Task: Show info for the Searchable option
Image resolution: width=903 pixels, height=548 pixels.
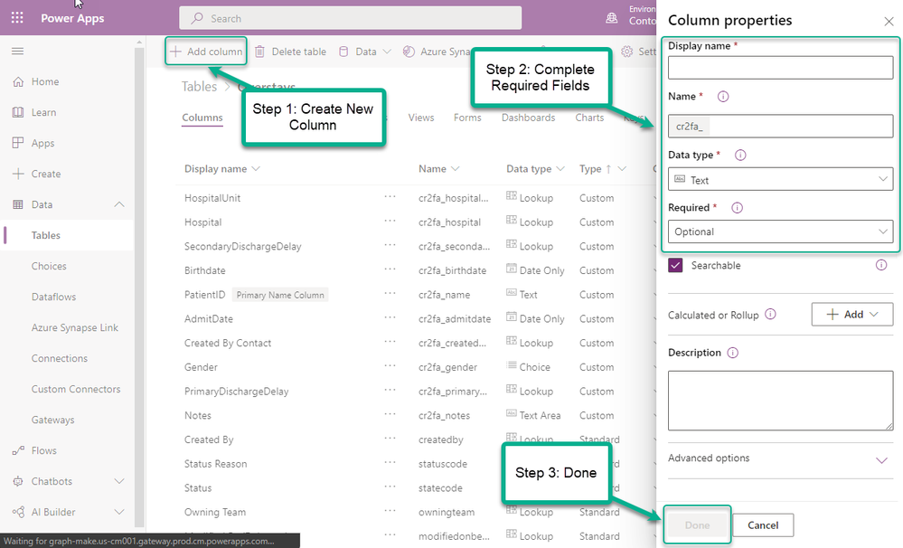Action: [881, 265]
